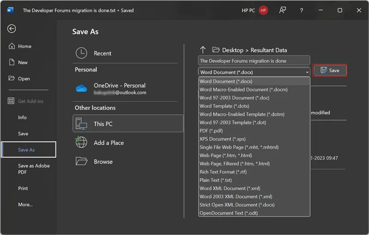The width and height of the screenshot is (369, 235).
Task: Click the feedback person icon in title bar
Action: click(x=282, y=10)
